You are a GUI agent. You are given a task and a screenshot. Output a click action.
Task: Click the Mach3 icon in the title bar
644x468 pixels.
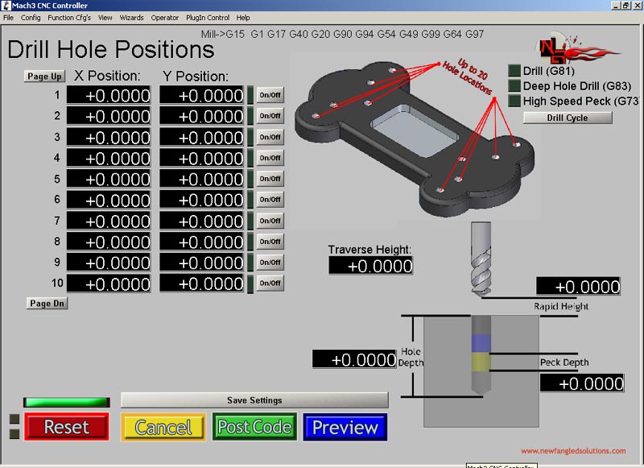click(6, 6)
